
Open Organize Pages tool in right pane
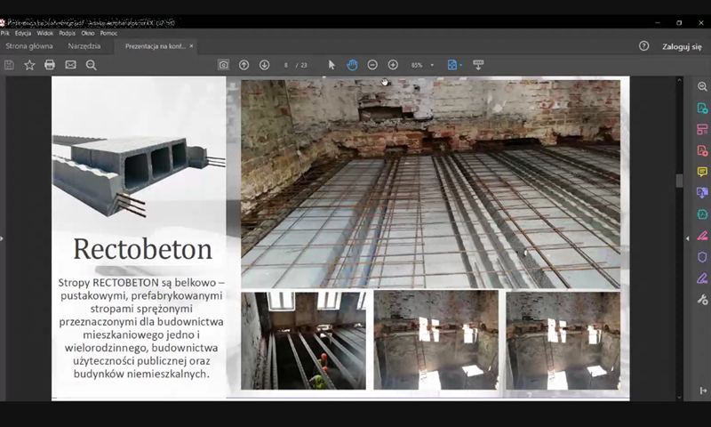click(x=702, y=129)
